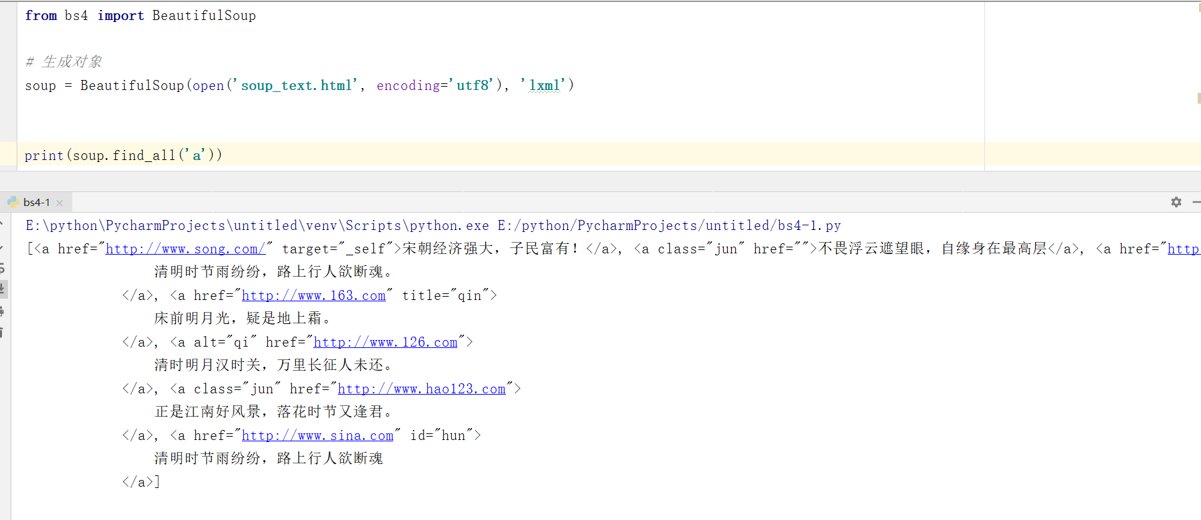This screenshot has width=1201, height=520.
Task: Click the 'utf8' encoding value
Action: coord(473,85)
